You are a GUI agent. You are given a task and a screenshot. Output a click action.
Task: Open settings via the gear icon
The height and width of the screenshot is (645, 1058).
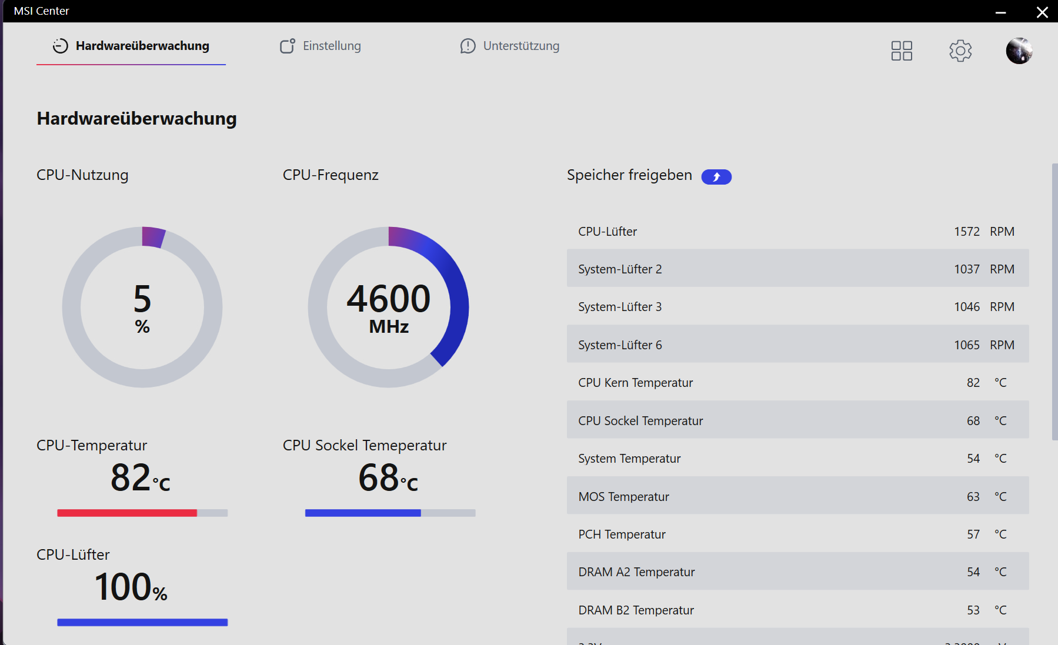[x=960, y=51]
